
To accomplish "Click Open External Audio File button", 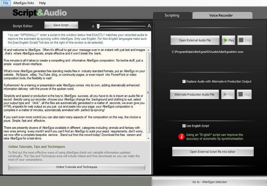I will pyautogui.click(x=195, y=40).
